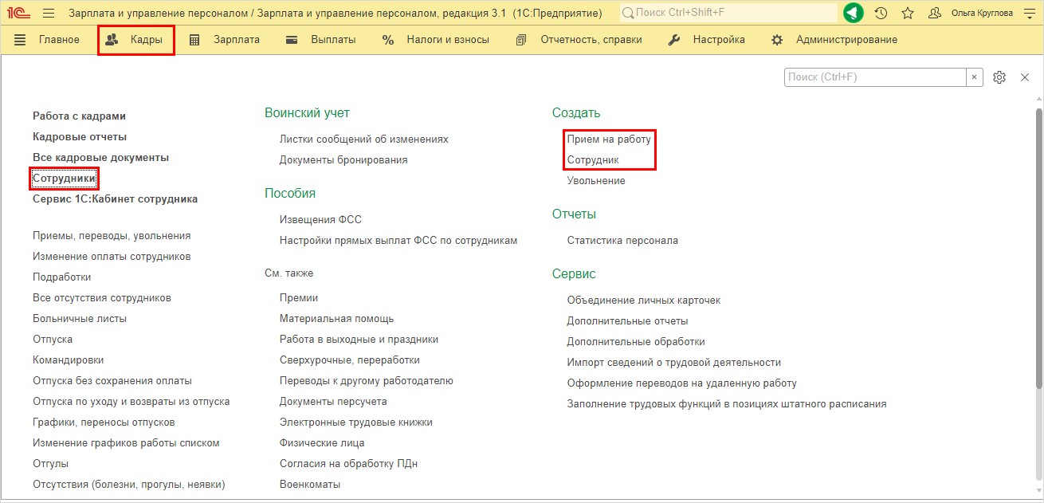Open the Сотрудники list

[64, 179]
